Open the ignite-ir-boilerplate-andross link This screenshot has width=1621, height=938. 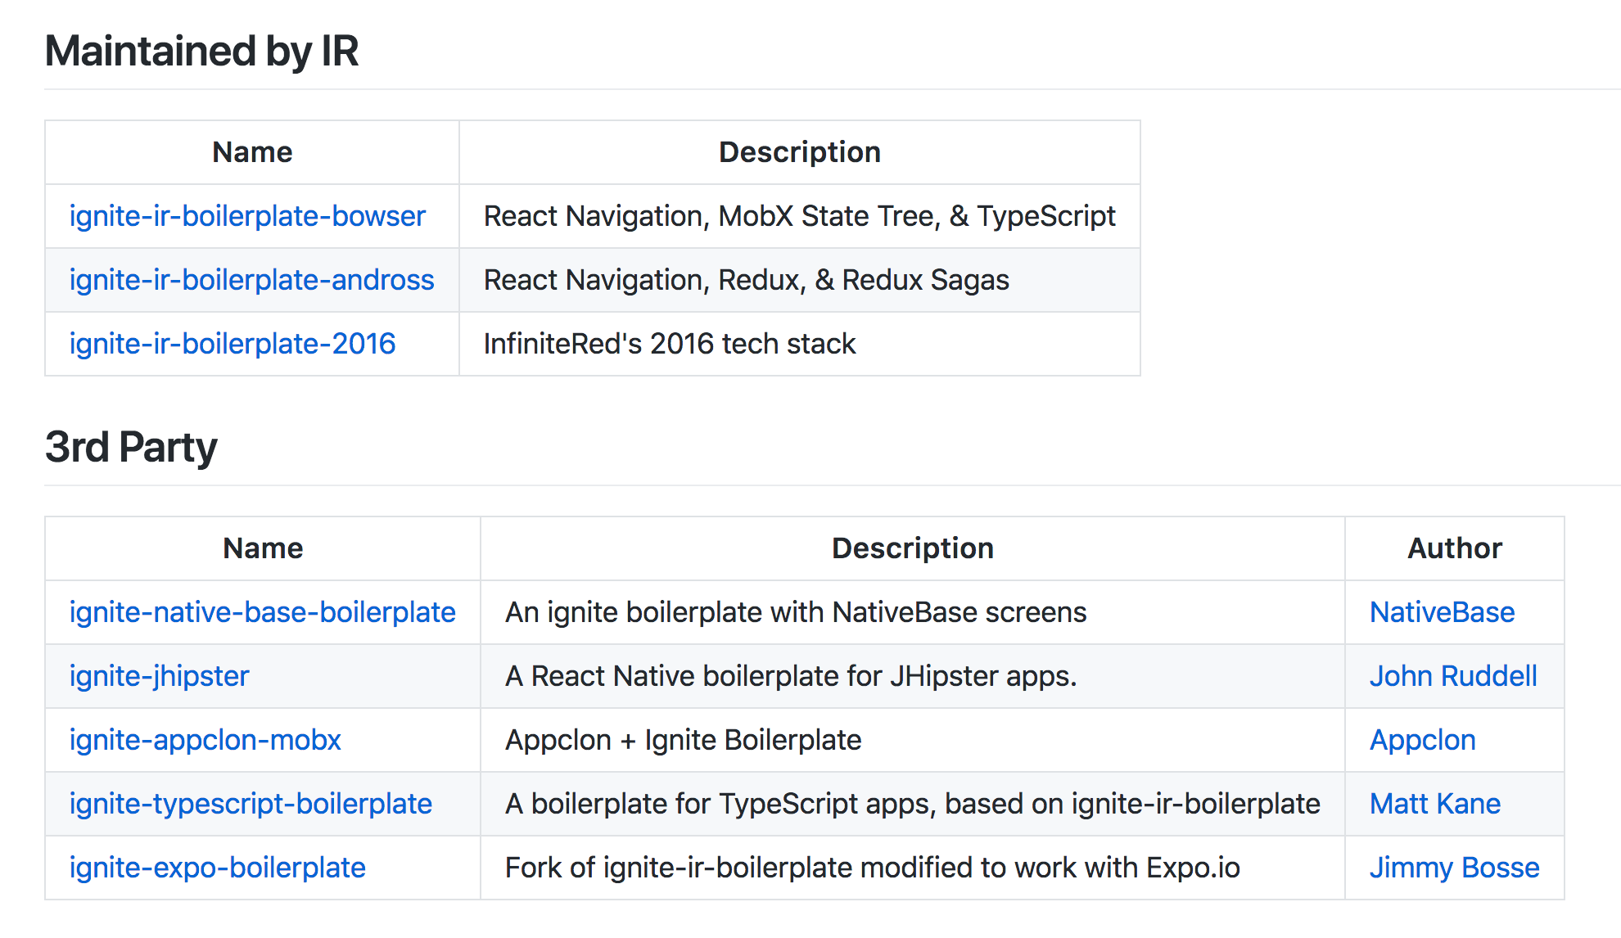click(x=251, y=280)
